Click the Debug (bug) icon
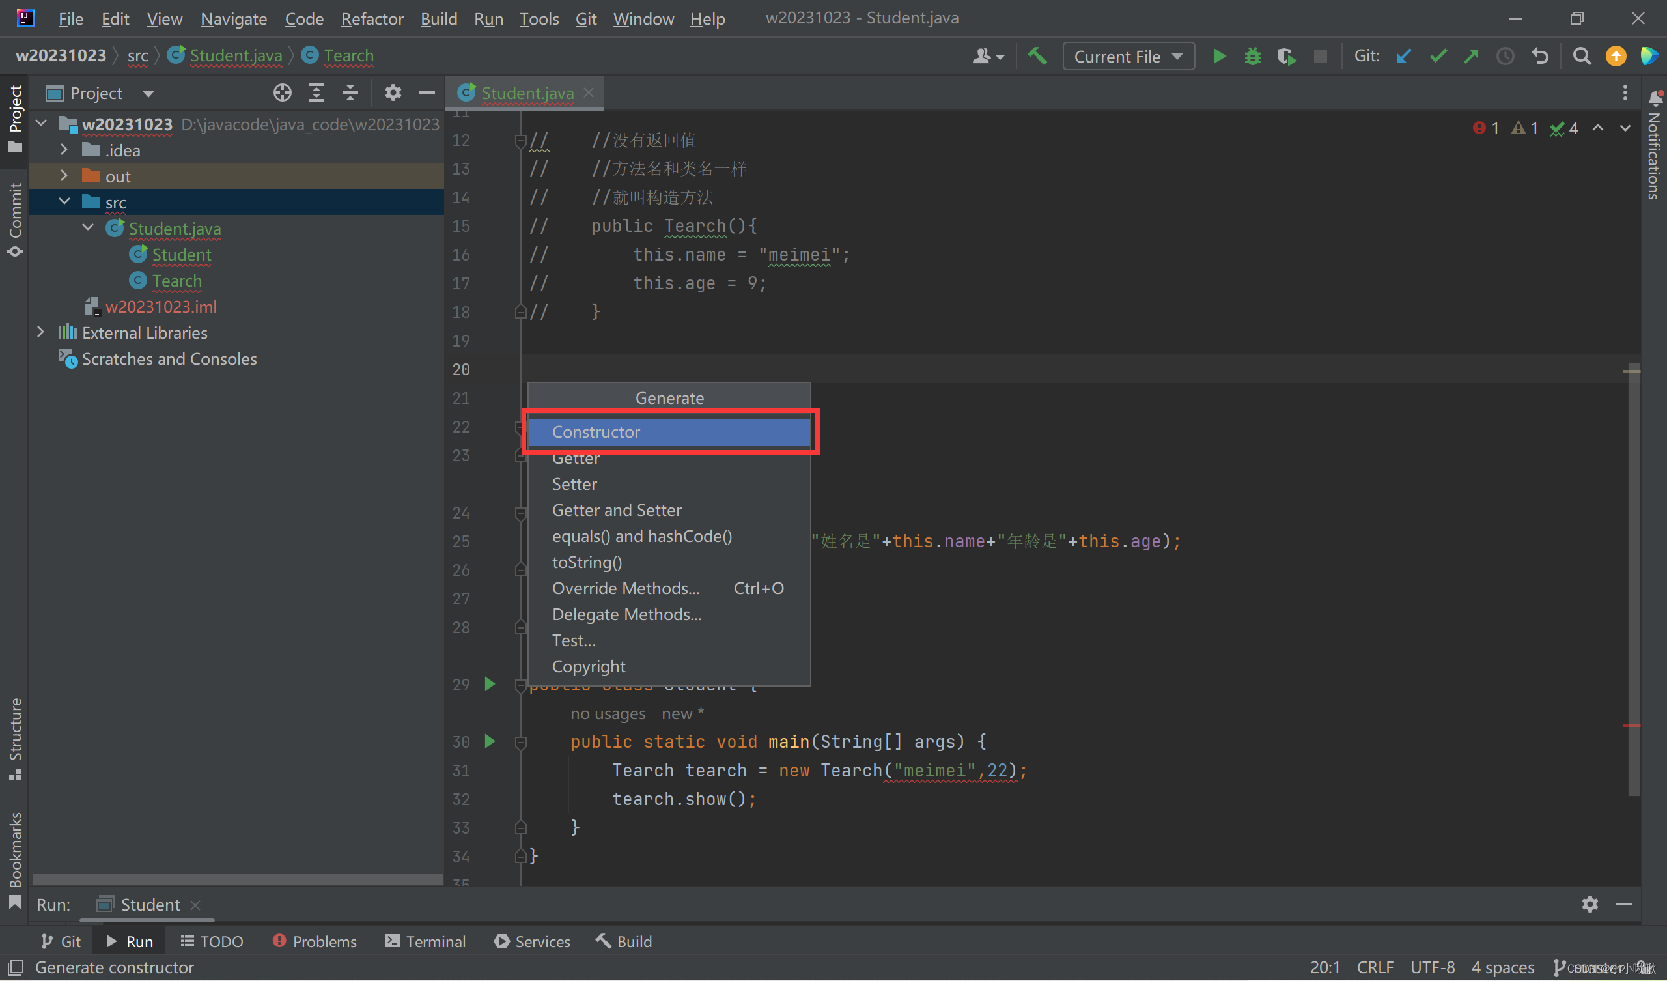 [x=1250, y=55]
